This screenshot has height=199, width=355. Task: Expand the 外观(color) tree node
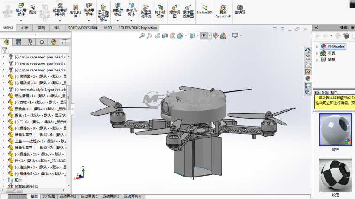(317, 47)
